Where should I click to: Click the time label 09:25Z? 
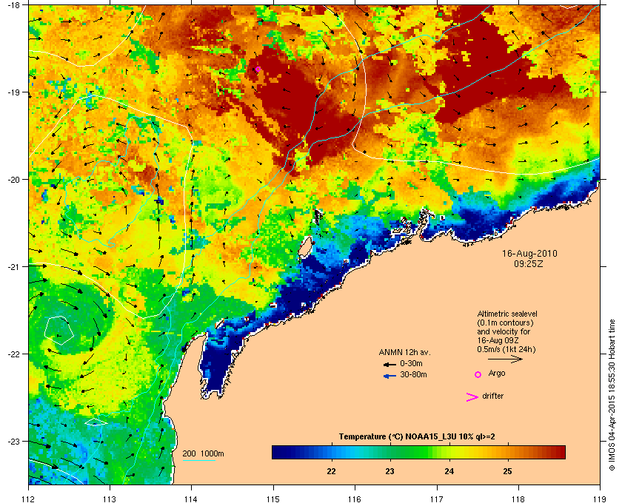coord(529,263)
